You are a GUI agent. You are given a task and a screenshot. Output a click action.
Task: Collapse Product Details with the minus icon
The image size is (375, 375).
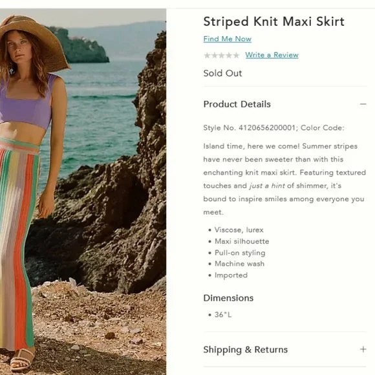(x=363, y=104)
